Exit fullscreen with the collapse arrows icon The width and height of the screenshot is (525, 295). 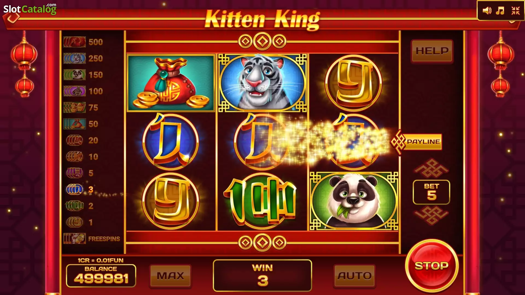click(x=515, y=11)
